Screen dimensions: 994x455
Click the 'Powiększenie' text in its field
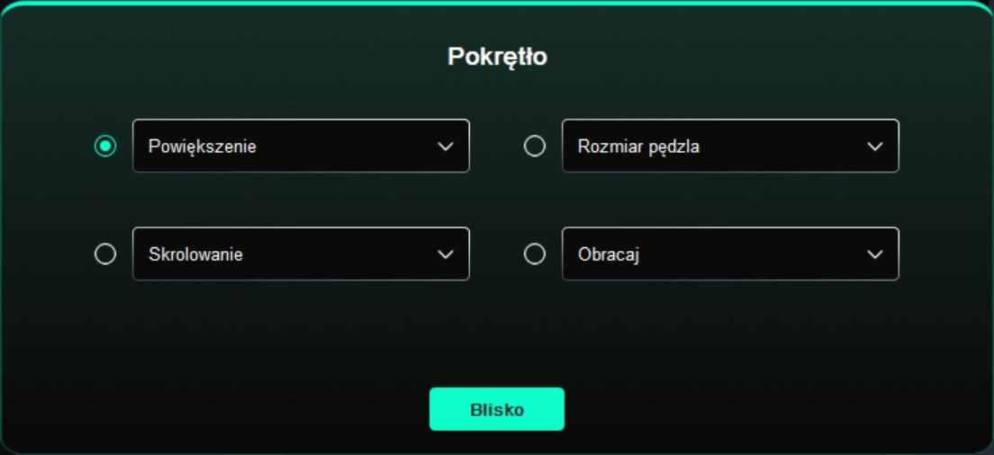pos(203,147)
